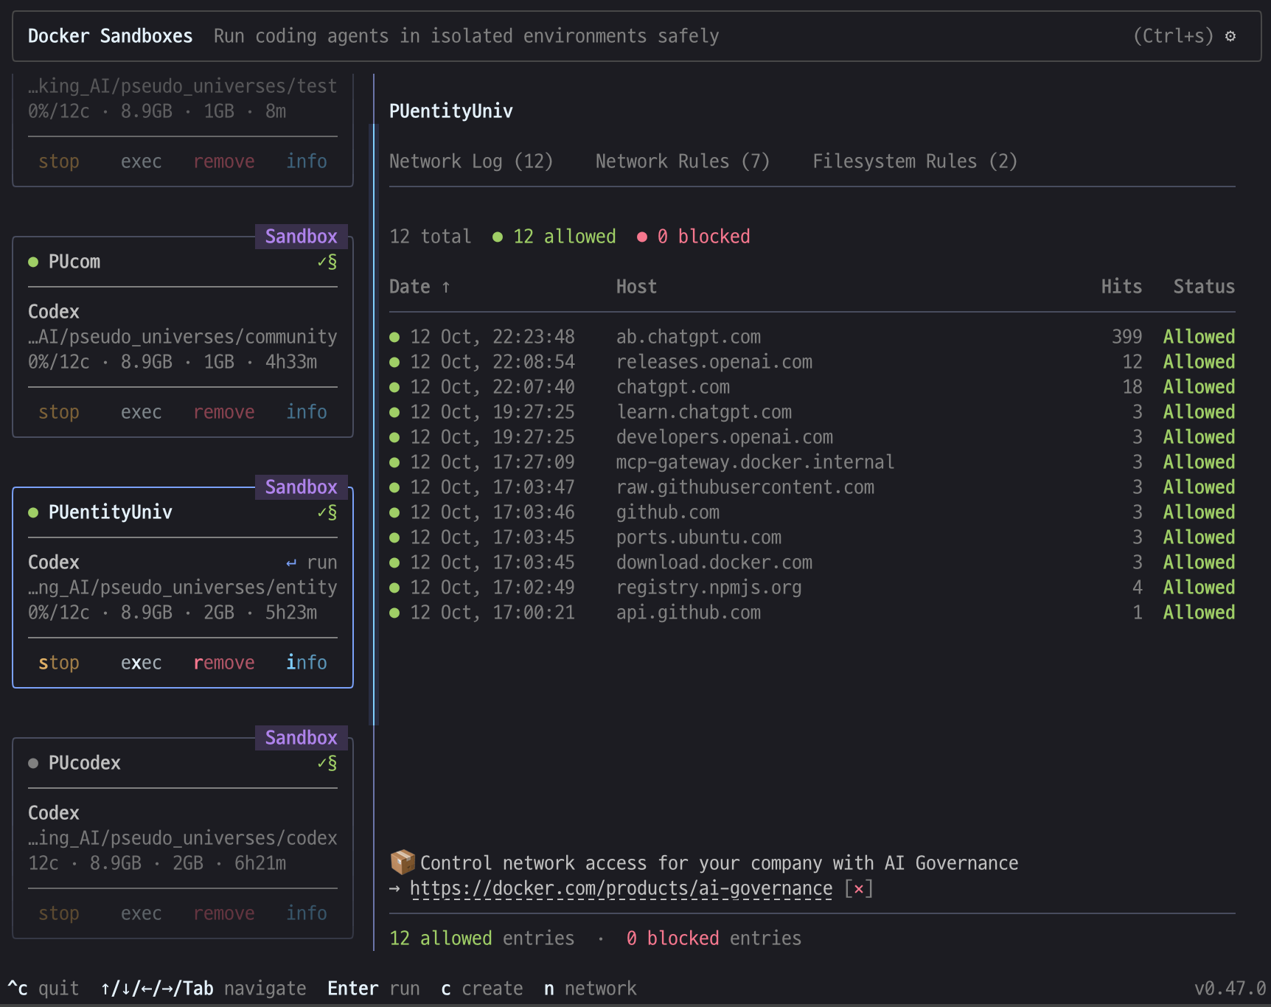Click the network shortcut in footer

click(591, 989)
